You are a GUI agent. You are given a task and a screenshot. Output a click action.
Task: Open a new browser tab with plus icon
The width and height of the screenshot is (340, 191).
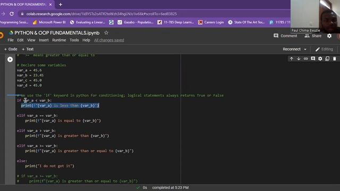point(61,4)
